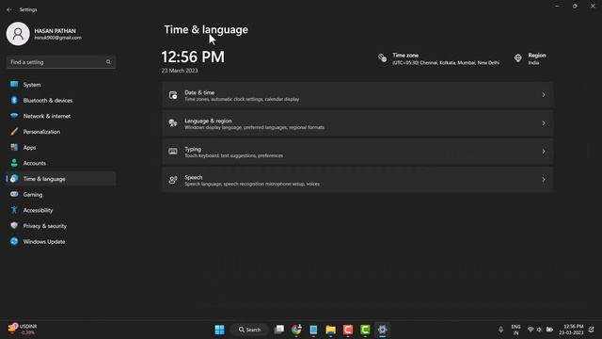The height and width of the screenshot is (339, 602).
Task: Click the Accessibility figure icon
Action: [x=14, y=210]
